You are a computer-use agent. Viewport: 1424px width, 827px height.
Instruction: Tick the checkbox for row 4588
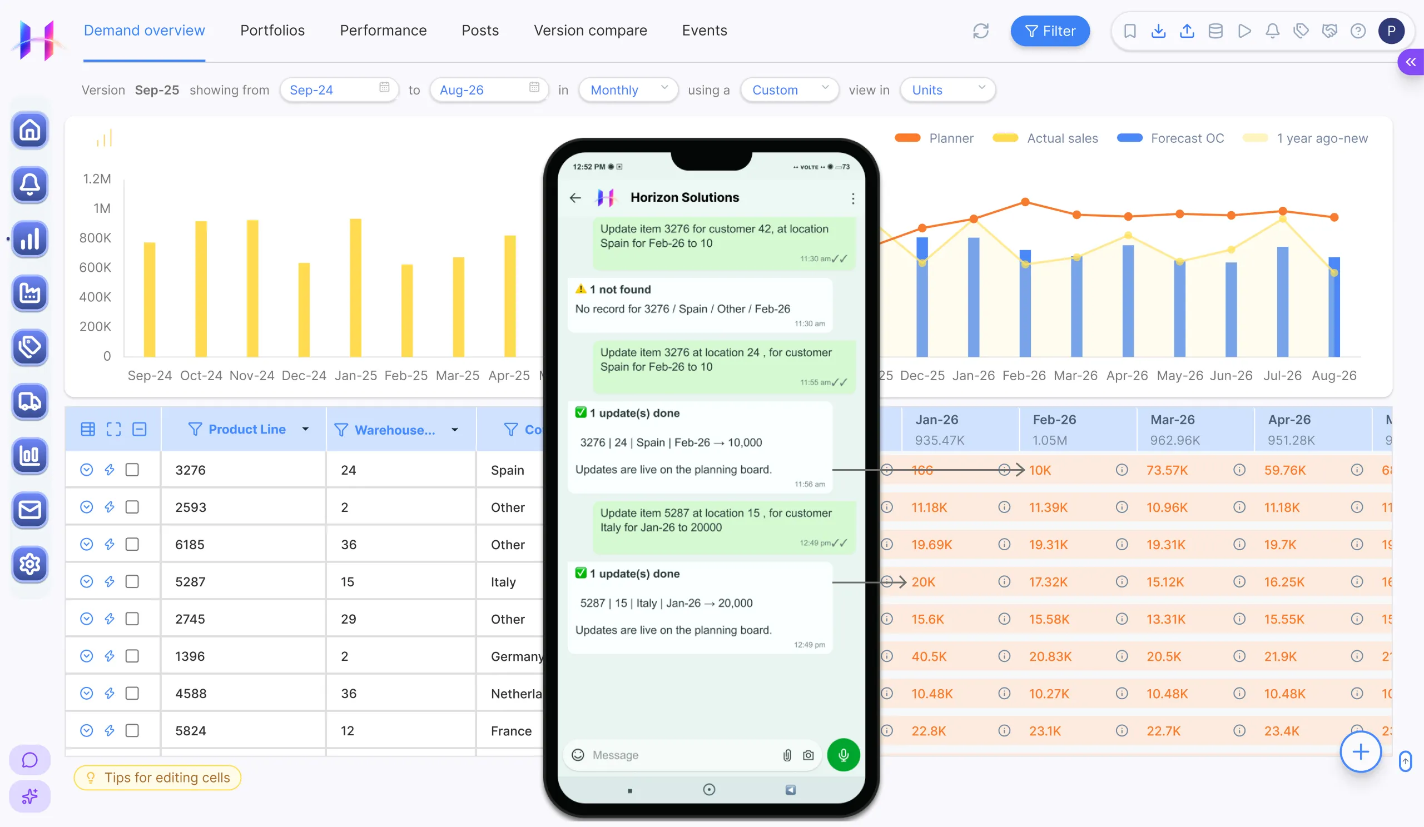click(x=132, y=694)
